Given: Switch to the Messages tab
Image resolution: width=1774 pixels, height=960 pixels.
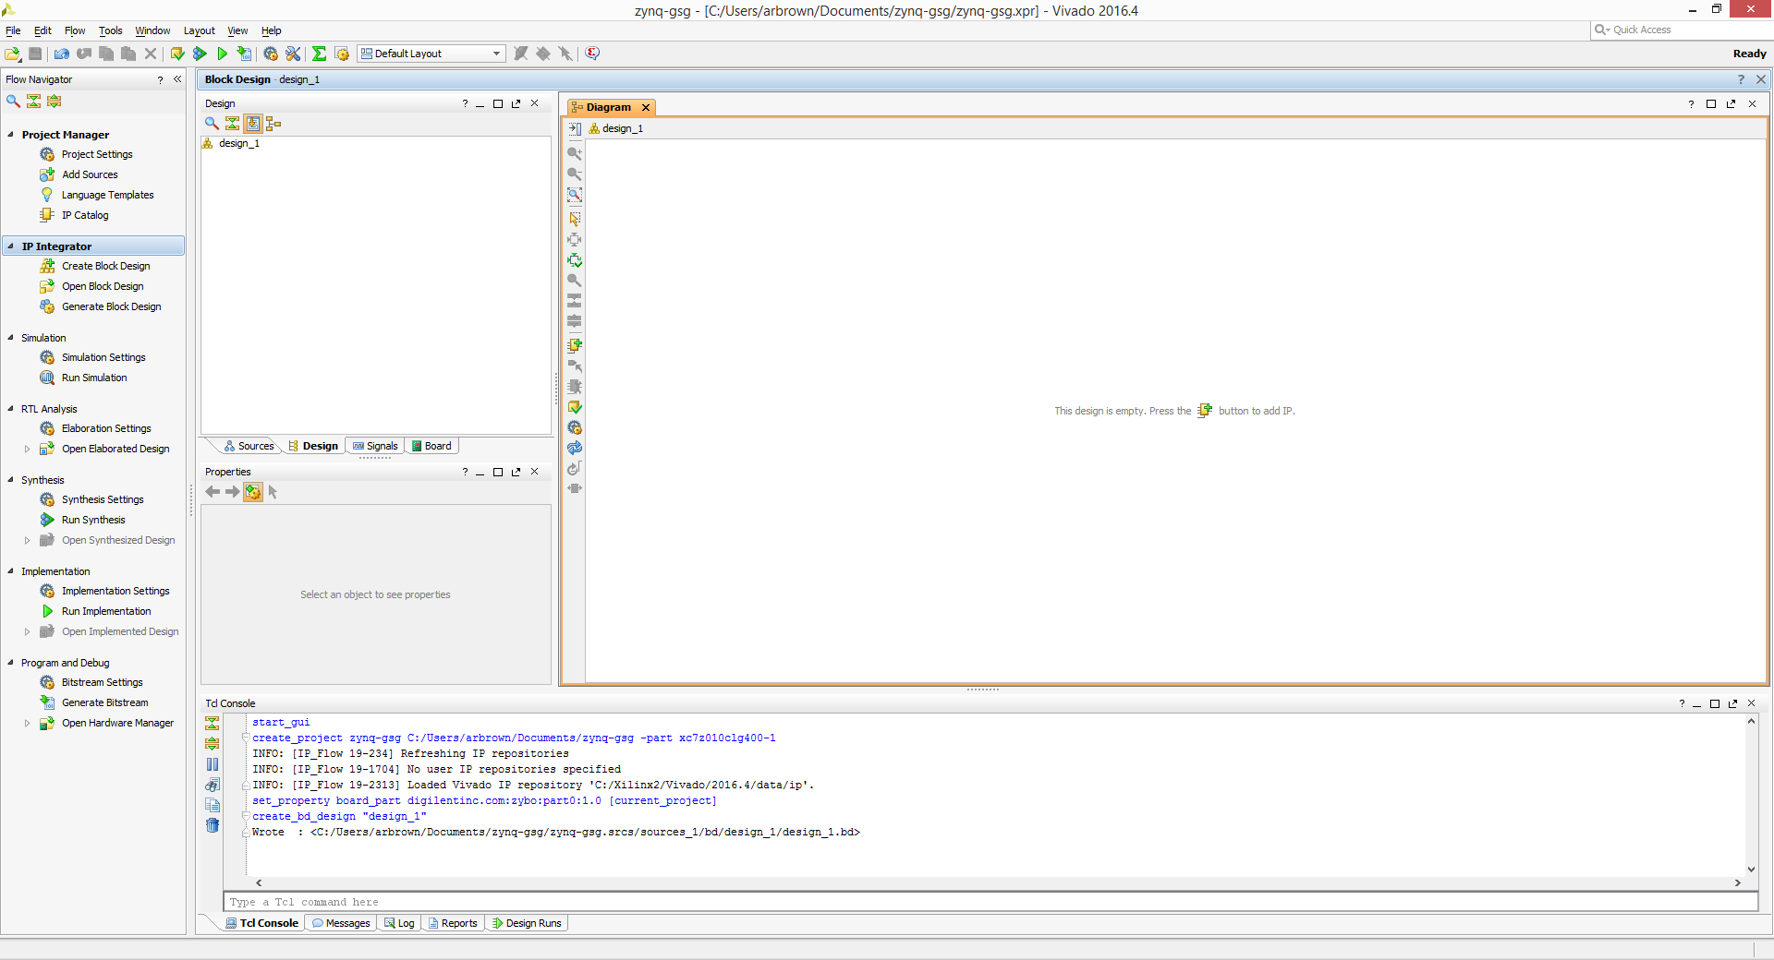Looking at the screenshot, I should [x=341, y=923].
